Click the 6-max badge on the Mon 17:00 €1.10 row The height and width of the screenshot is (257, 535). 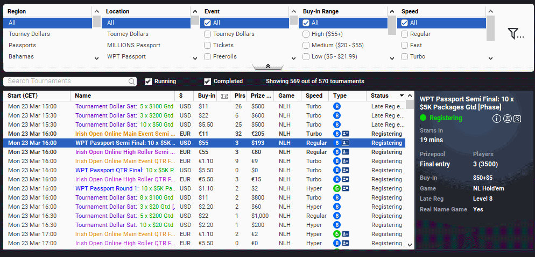coord(337,234)
